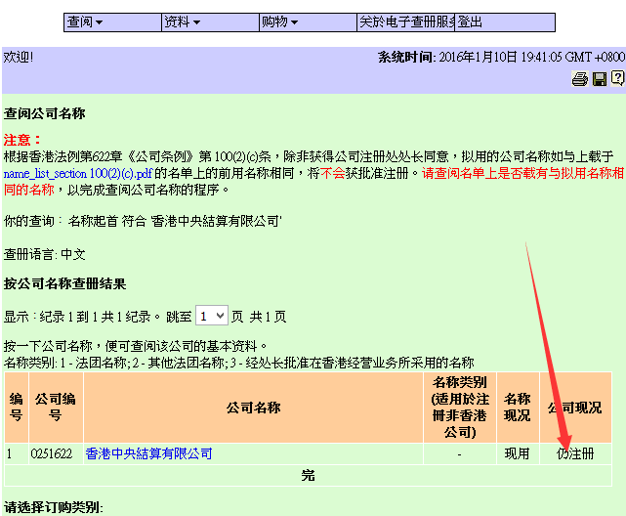Click 登出 to log out
This screenshot has height=516, width=626.
coord(471,22)
